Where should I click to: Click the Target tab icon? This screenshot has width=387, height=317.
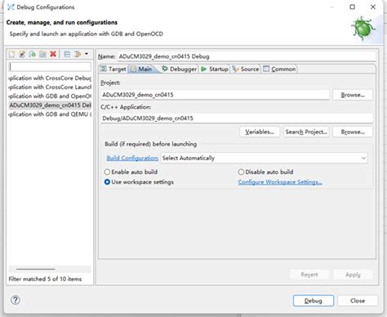coord(103,69)
